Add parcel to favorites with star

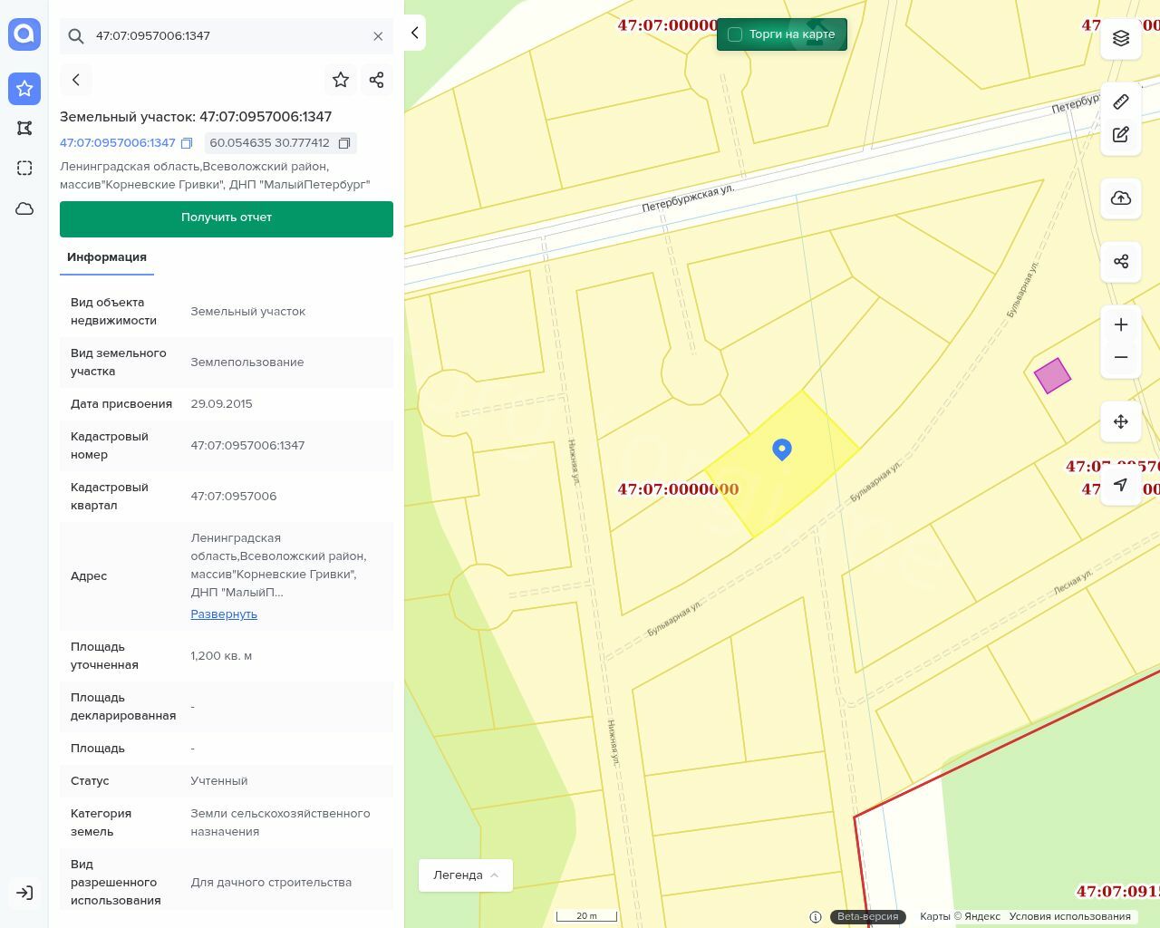coord(341,80)
